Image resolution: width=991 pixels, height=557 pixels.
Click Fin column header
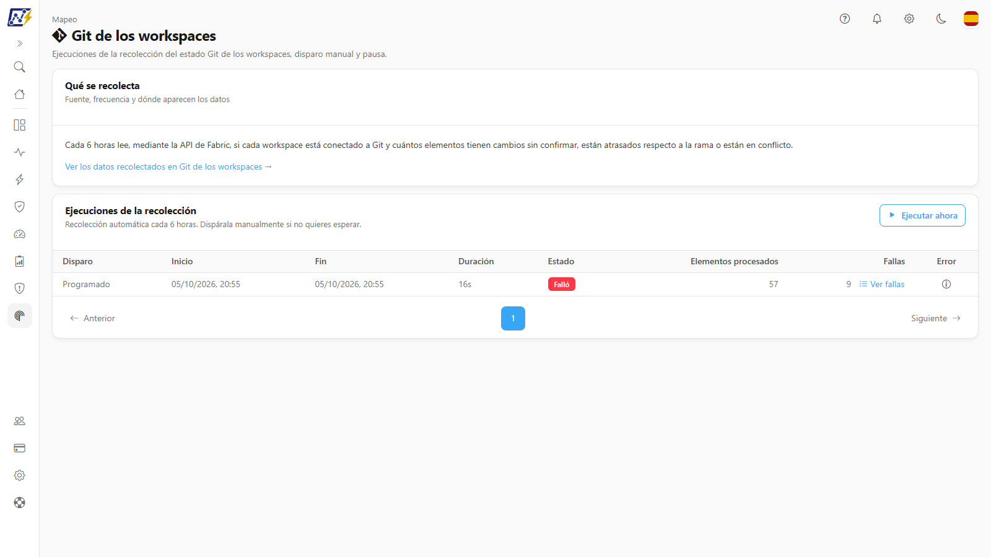click(x=321, y=261)
